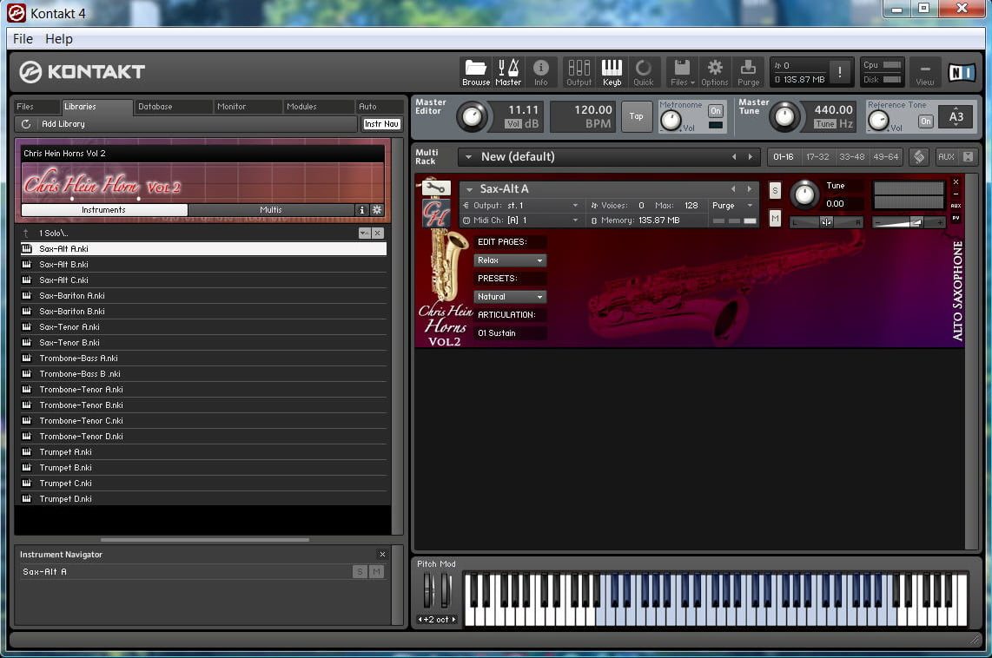Viewport: 992px width, 658px height.
Task: Select previous multi preset arrow
Action: pos(734,157)
